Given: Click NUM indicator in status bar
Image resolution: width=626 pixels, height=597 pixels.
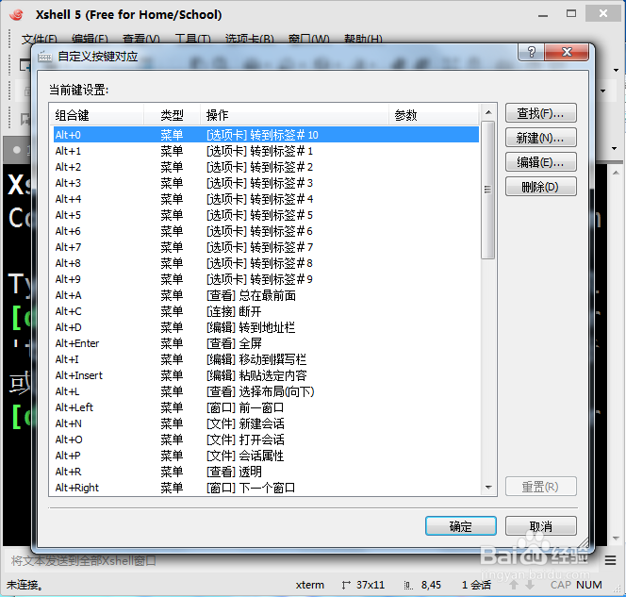Looking at the screenshot, I should click(x=589, y=585).
